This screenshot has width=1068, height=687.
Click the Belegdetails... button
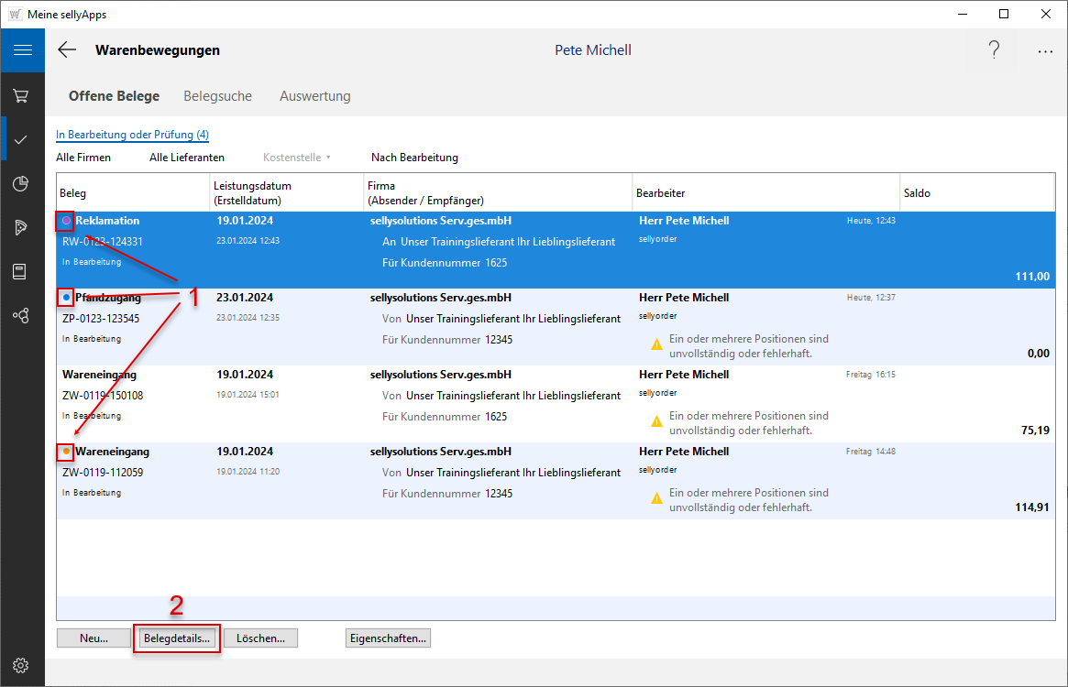coord(178,638)
